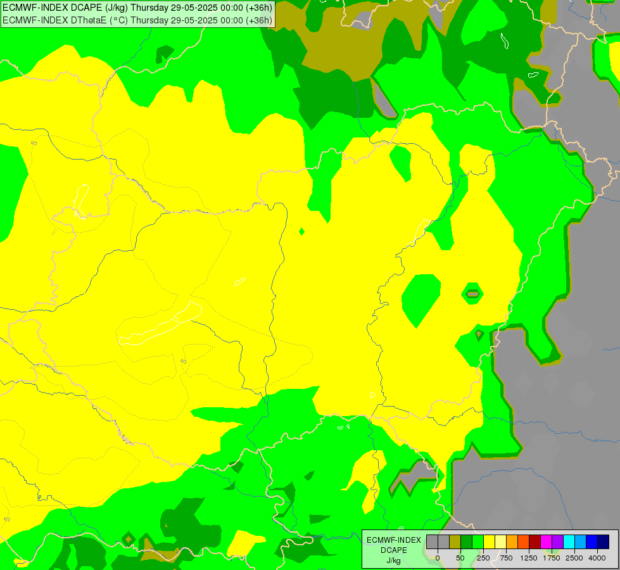Click the legend value '50'
Viewport: 620px width, 570px height.
click(x=460, y=558)
